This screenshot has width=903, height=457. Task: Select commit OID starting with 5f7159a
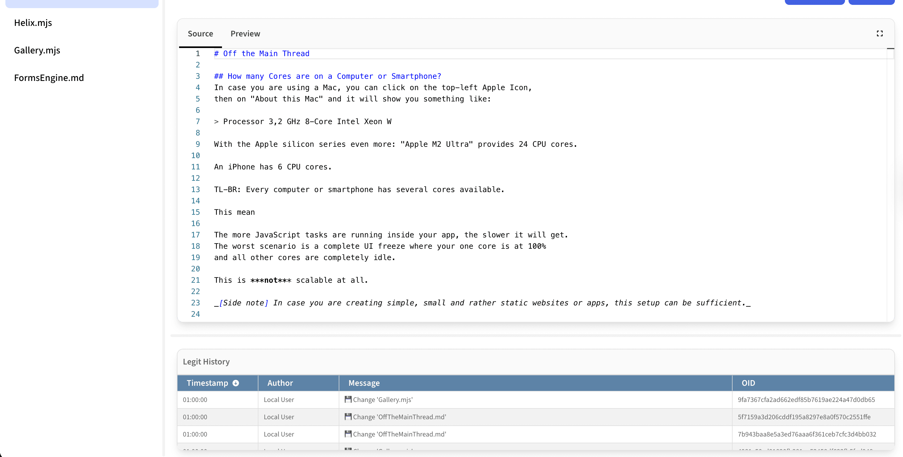coord(804,417)
